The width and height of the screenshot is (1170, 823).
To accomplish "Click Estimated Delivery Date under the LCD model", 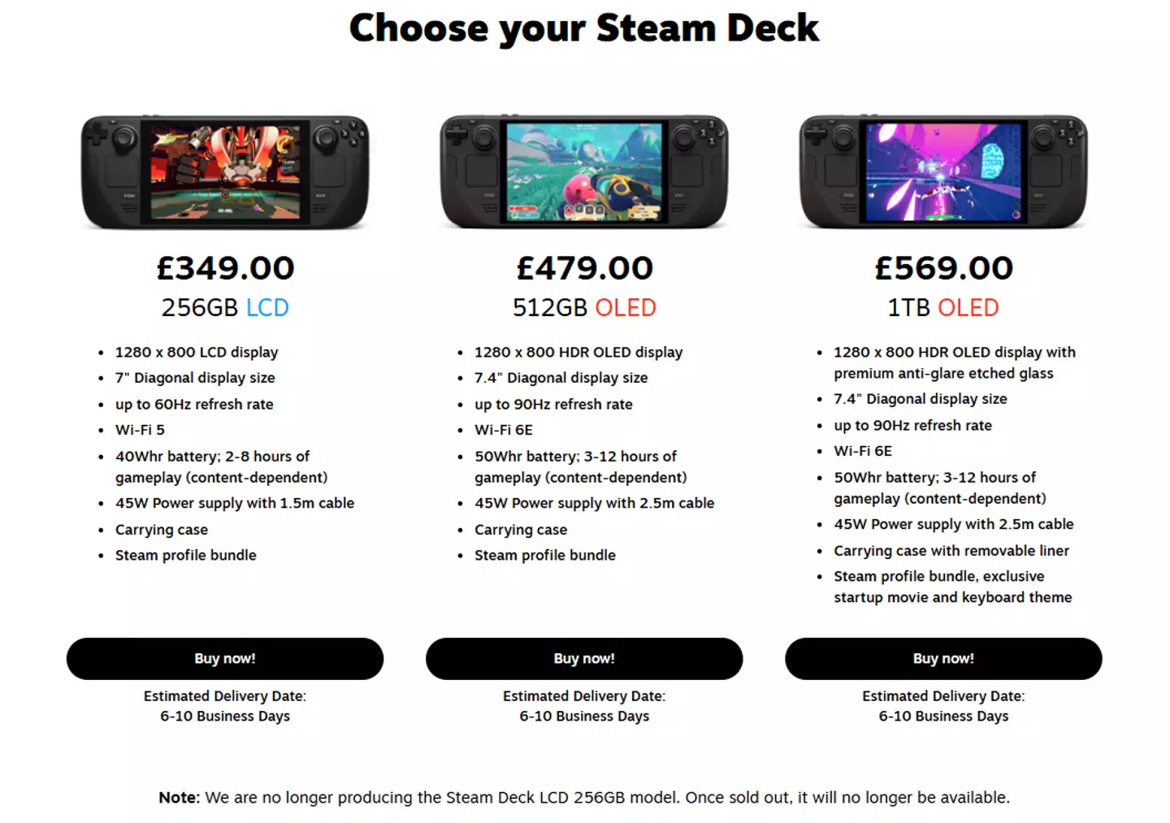I will click(225, 696).
